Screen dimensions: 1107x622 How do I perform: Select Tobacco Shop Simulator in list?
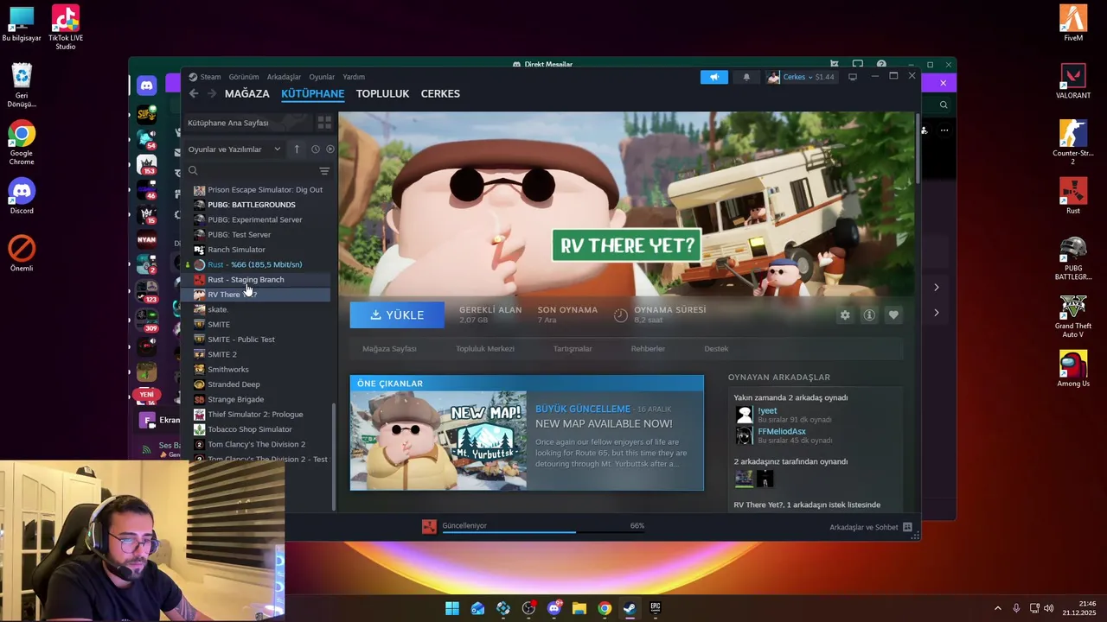[249, 429]
